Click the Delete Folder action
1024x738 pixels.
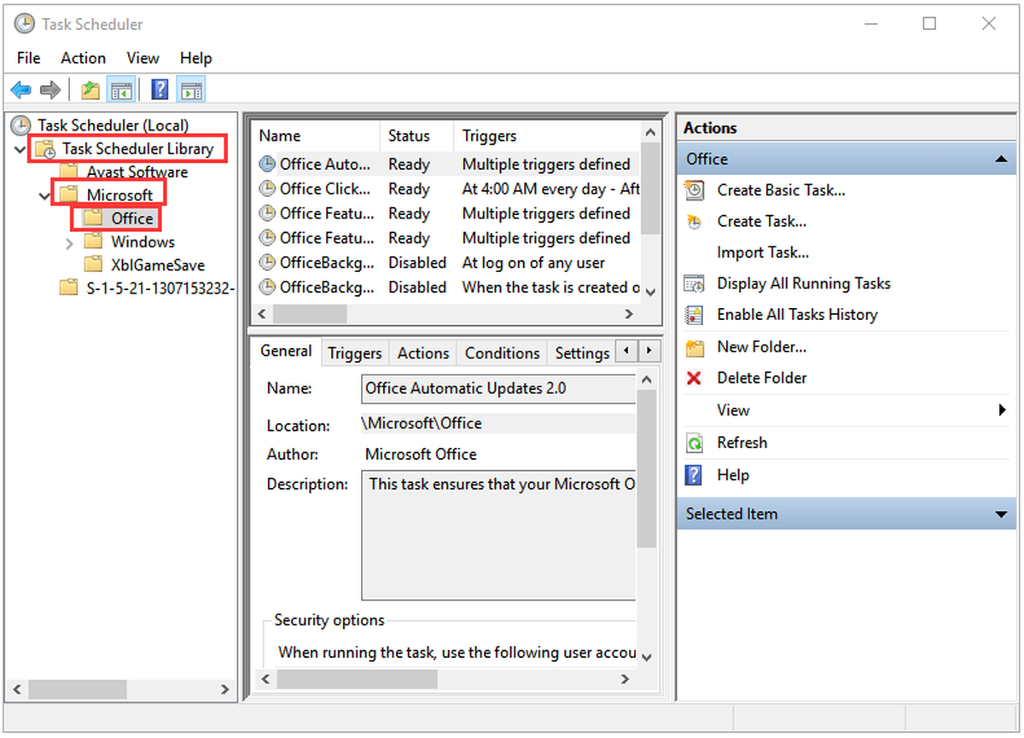[x=762, y=378]
